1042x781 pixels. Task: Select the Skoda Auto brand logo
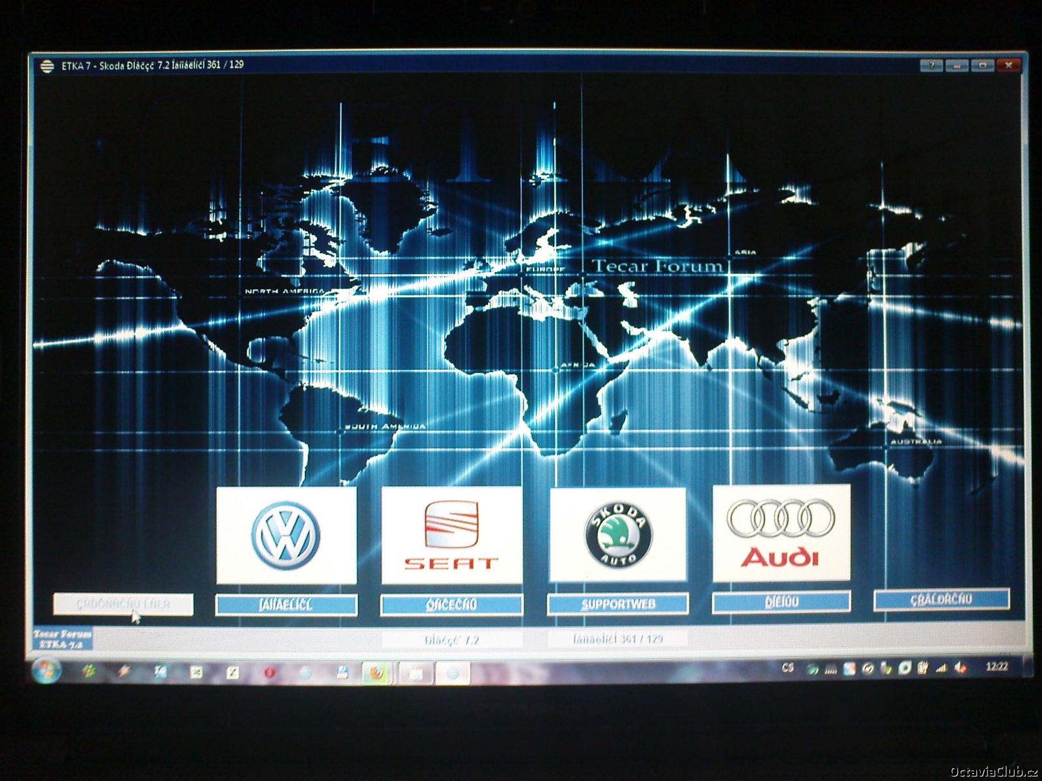pos(617,534)
